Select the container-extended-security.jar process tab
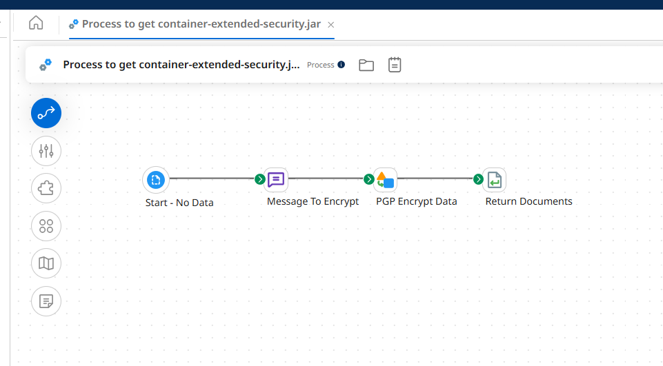This screenshot has height=366, width=663. pyautogui.click(x=200, y=23)
